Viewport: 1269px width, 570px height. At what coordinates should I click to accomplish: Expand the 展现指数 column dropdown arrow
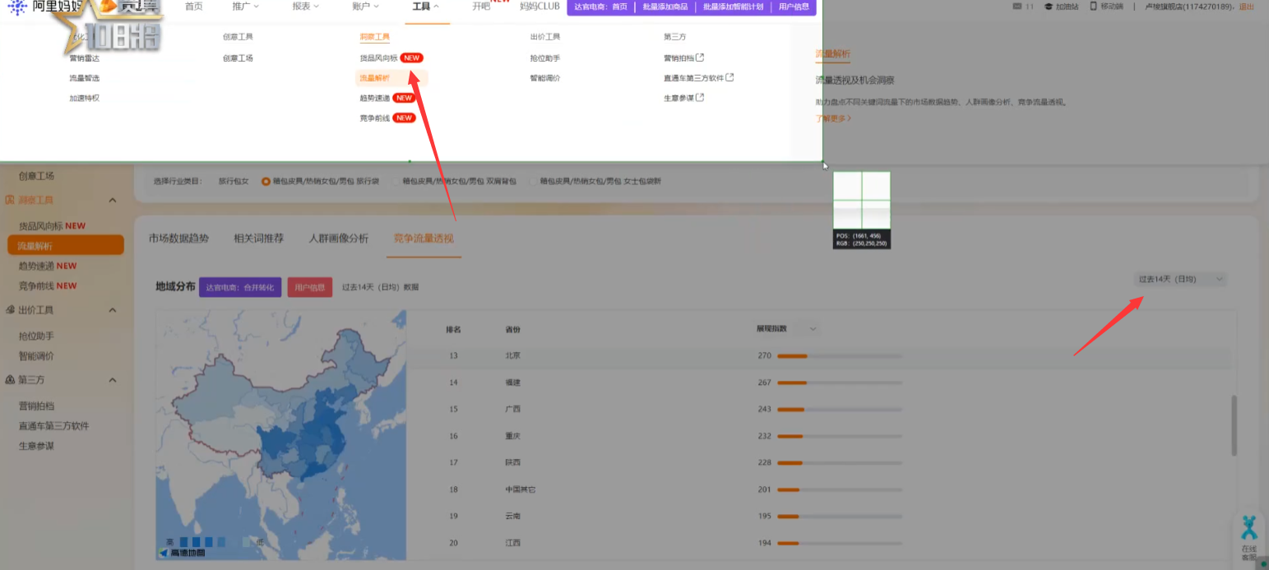click(x=813, y=329)
